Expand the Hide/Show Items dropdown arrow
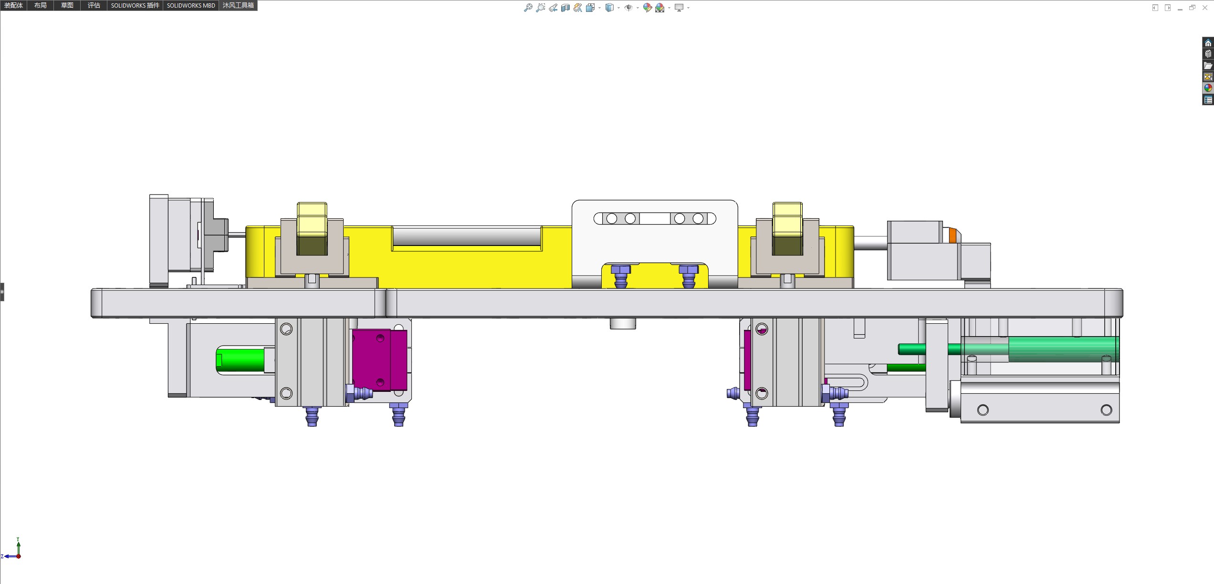The width and height of the screenshot is (1214, 584). (x=638, y=8)
